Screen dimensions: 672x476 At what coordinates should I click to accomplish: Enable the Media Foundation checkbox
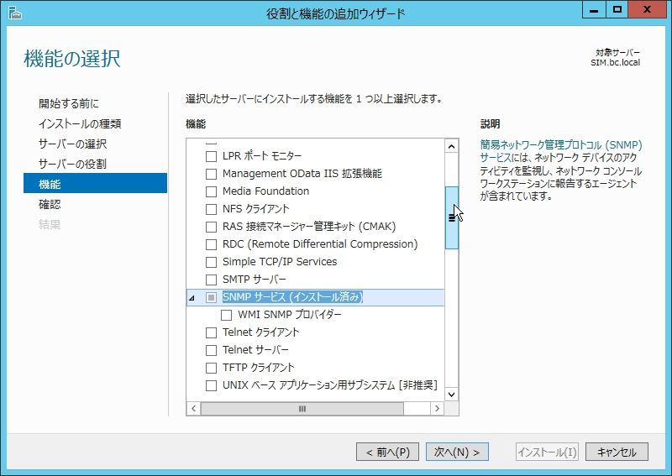coord(212,191)
